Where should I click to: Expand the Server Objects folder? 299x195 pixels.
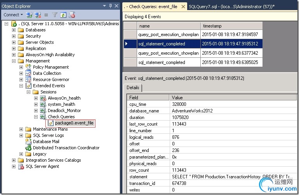coord(14,42)
